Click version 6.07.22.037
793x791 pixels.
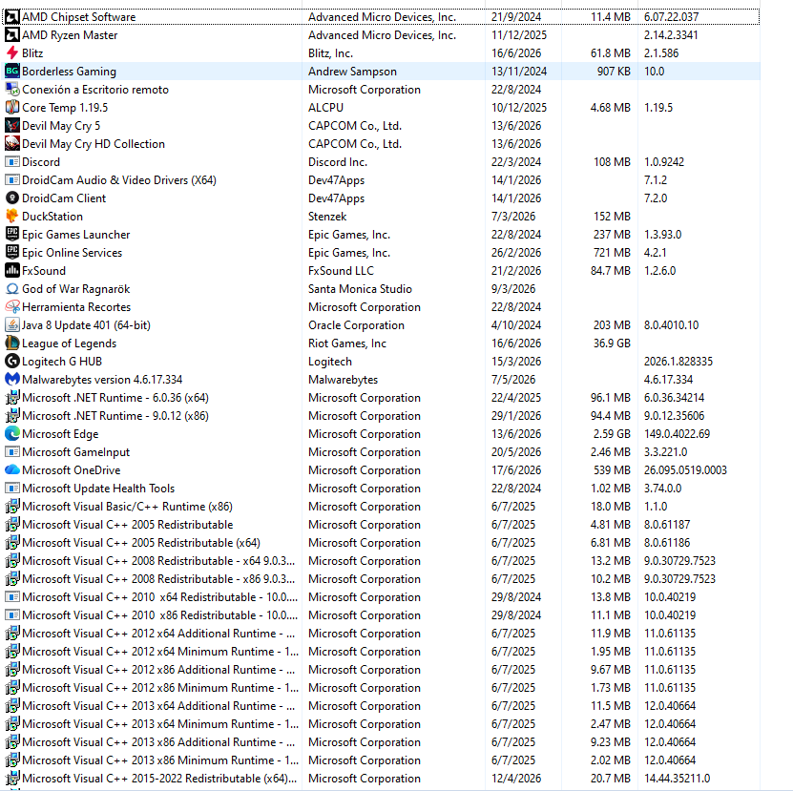point(671,16)
